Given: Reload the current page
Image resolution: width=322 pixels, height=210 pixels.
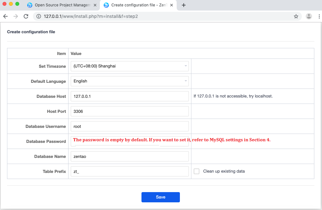Looking at the screenshot, I should click(x=26, y=16).
